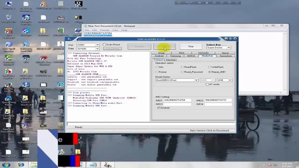Open the About tab
Viewport: 299px width, 168px height.
tap(225, 53)
